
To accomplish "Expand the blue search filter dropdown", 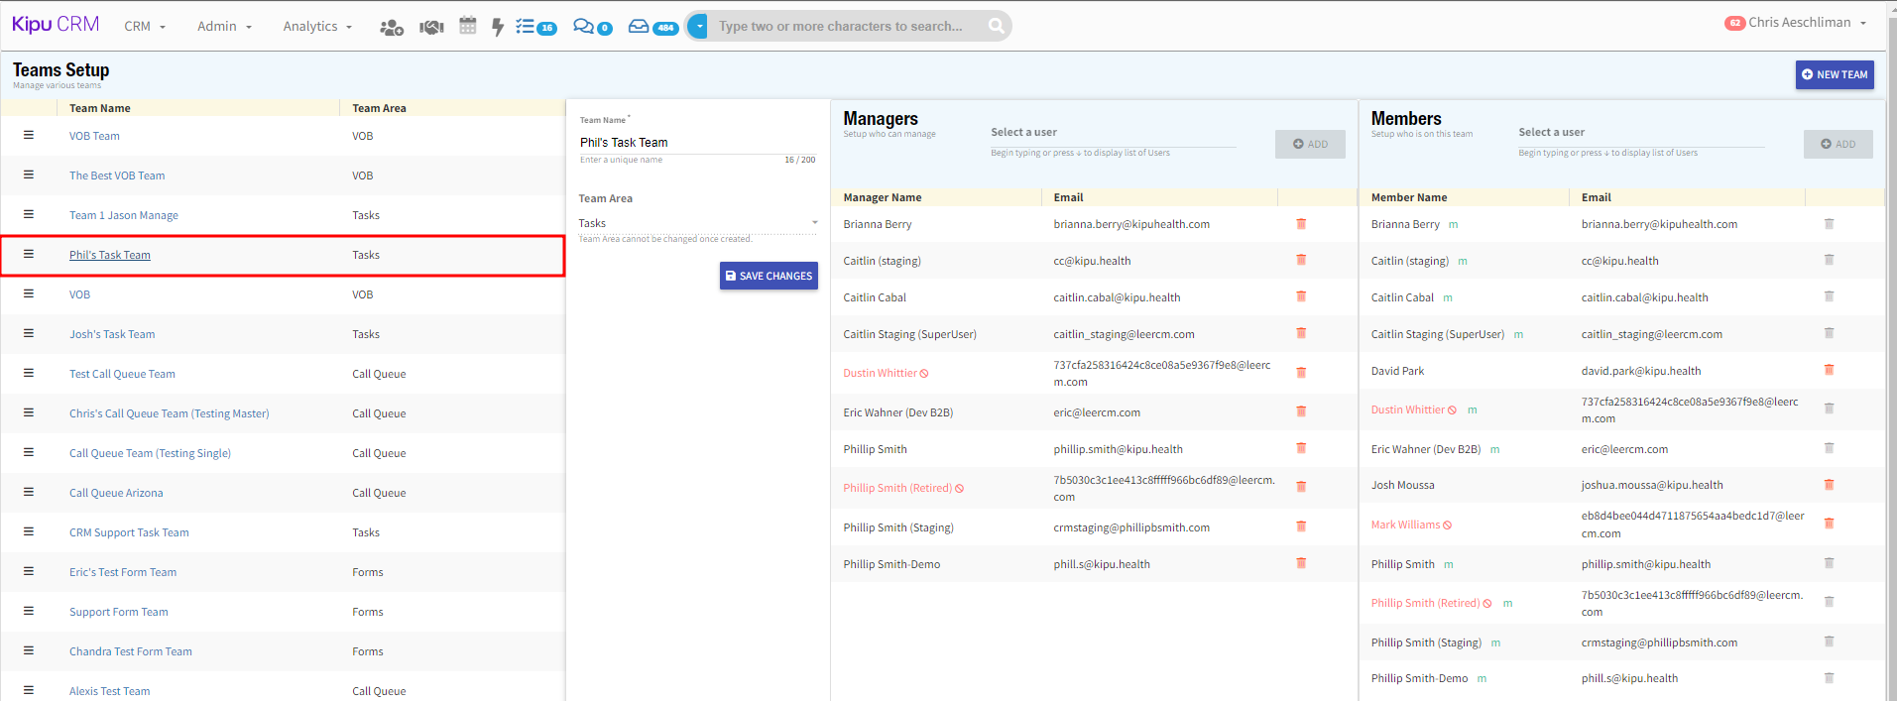I will click(698, 26).
